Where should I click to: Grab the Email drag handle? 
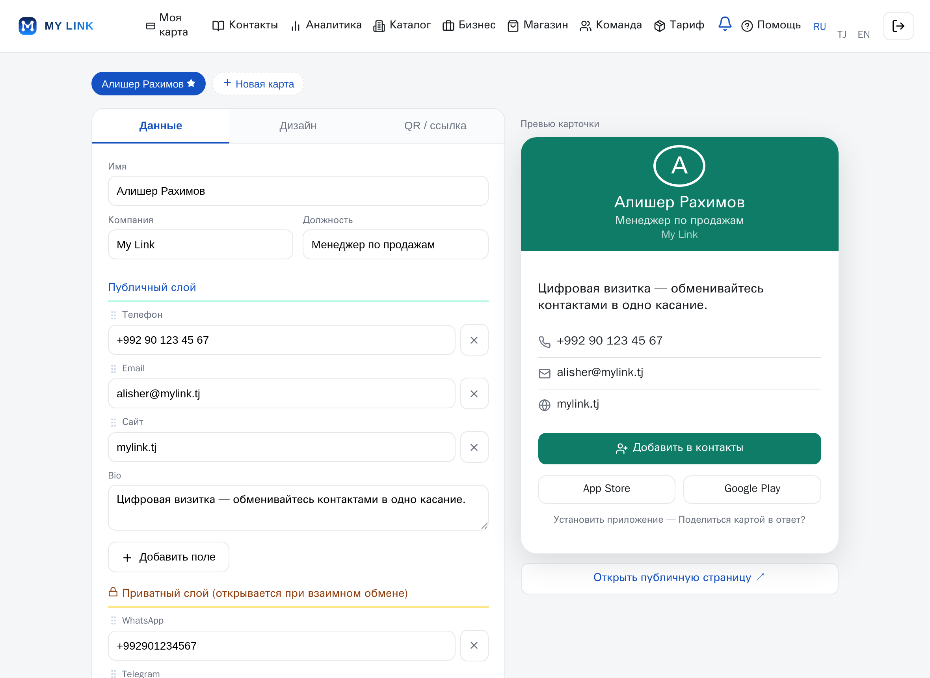click(113, 369)
